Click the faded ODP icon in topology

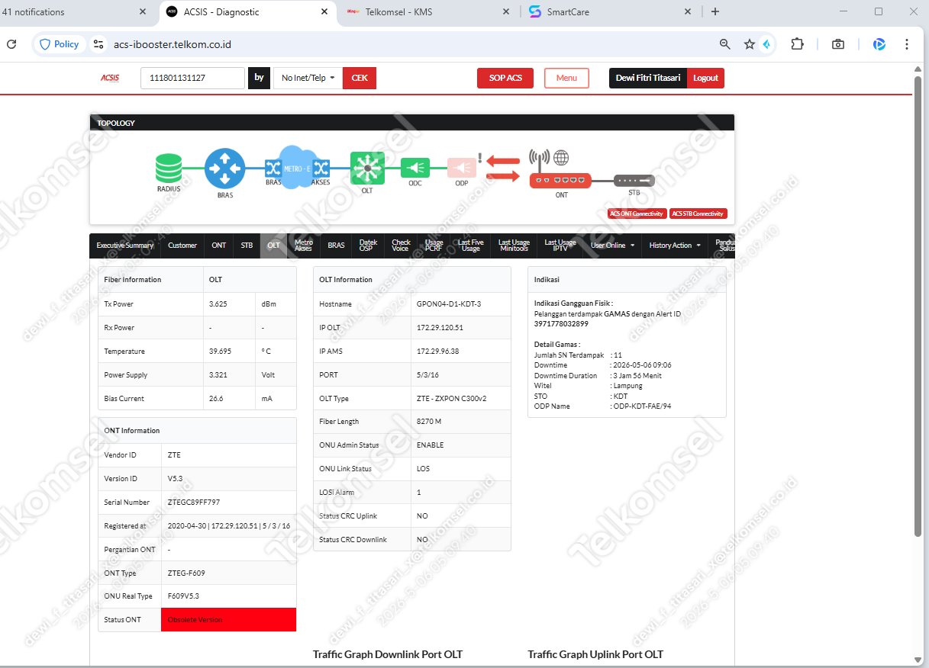click(x=462, y=168)
